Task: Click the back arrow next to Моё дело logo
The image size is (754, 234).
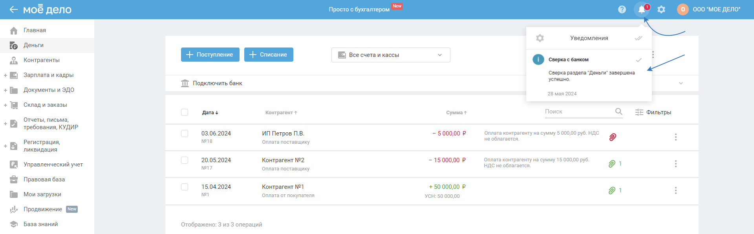Action: 14,9
